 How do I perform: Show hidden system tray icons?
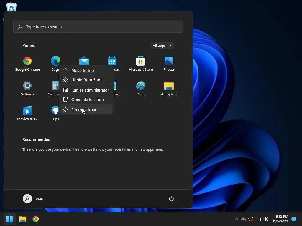(236, 219)
